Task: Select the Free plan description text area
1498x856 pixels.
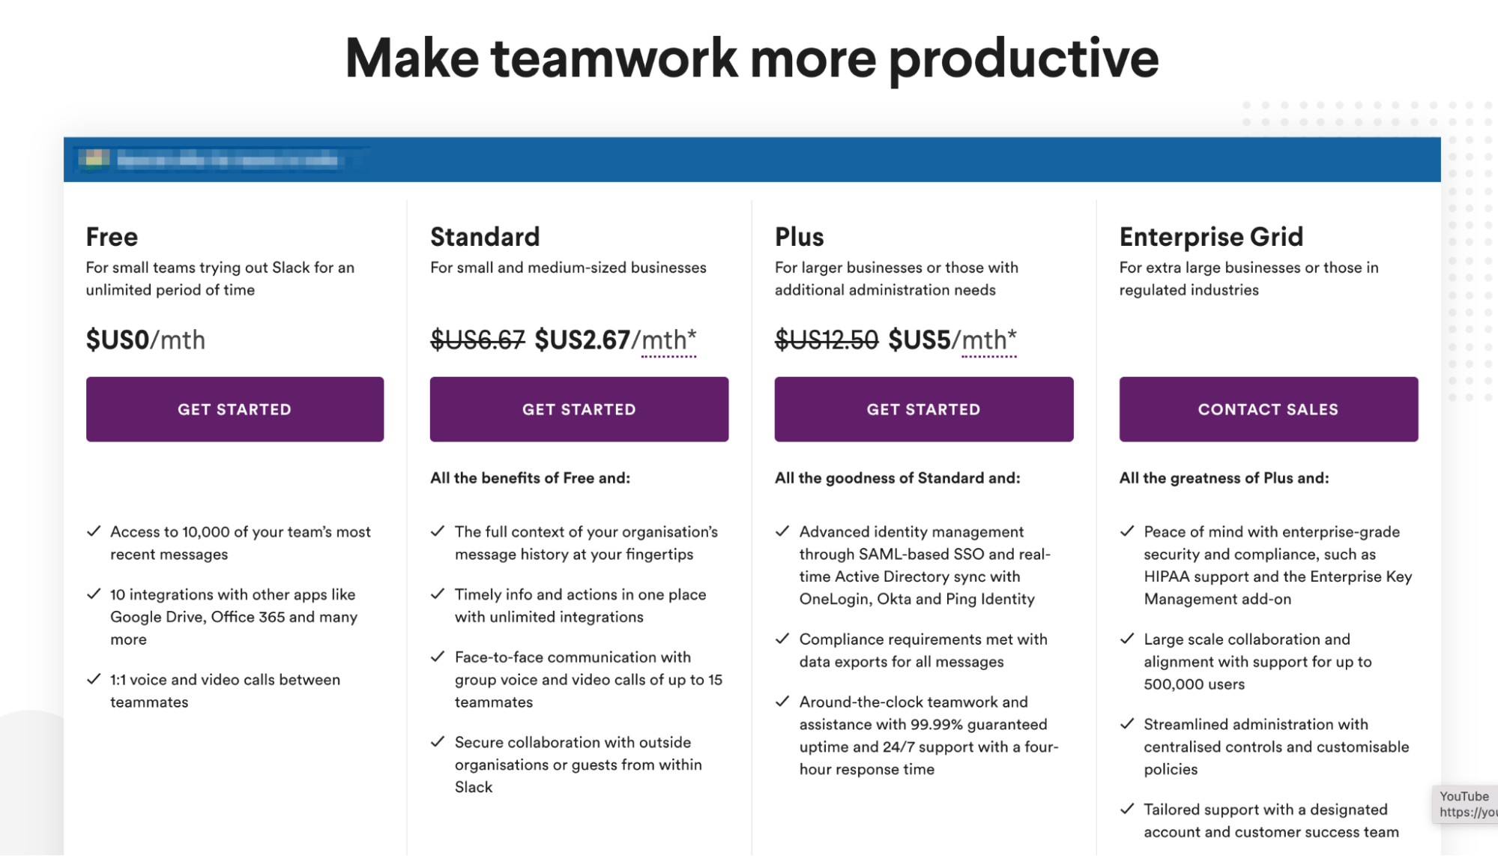Action: (x=221, y=277)
